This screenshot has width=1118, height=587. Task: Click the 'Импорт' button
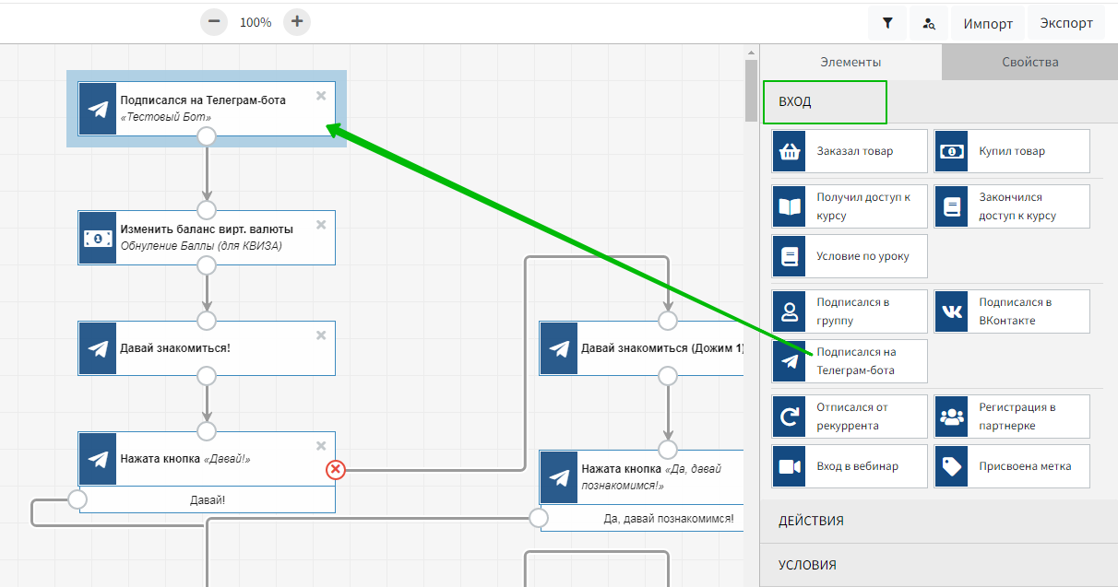988,24
